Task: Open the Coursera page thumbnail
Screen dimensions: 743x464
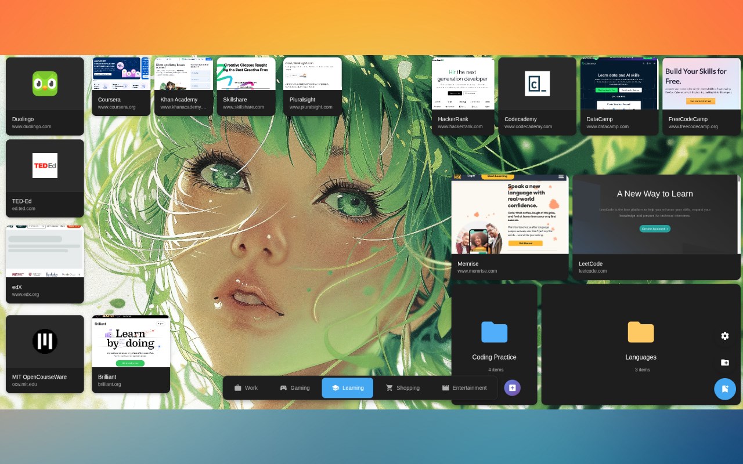Action: pyautogui.click(x=121, y=74)
